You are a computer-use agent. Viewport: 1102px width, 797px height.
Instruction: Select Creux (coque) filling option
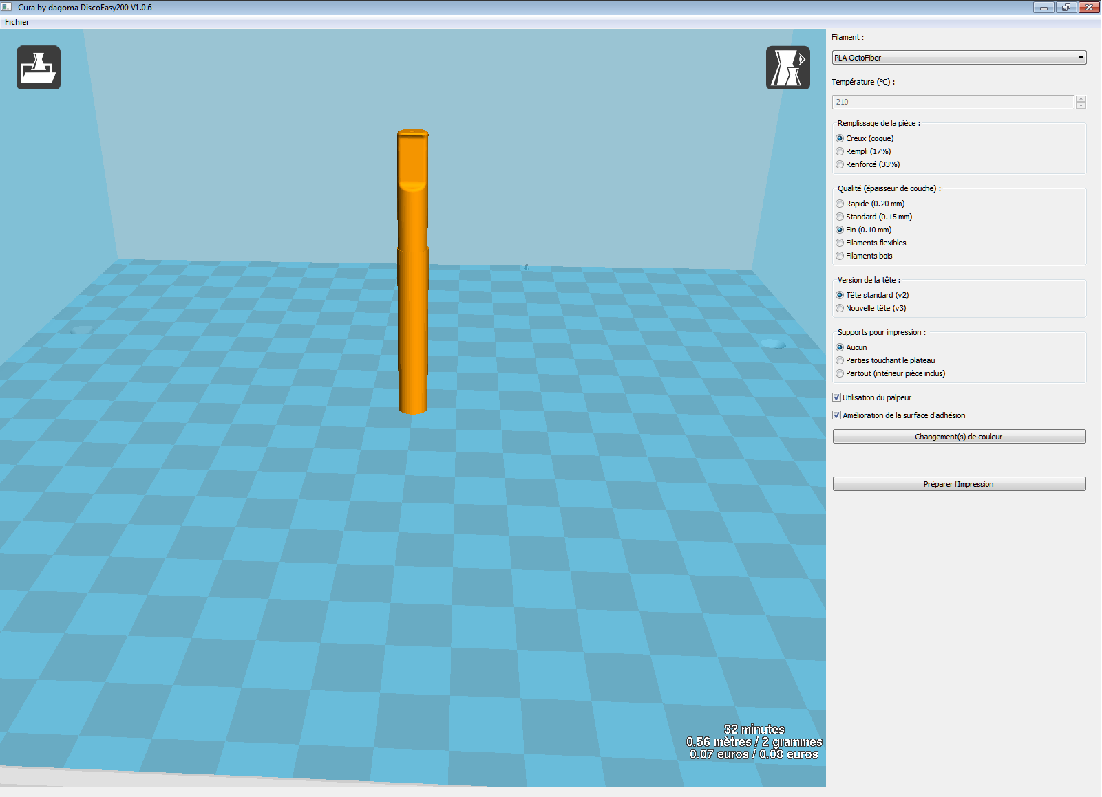(x=865, y=138)
